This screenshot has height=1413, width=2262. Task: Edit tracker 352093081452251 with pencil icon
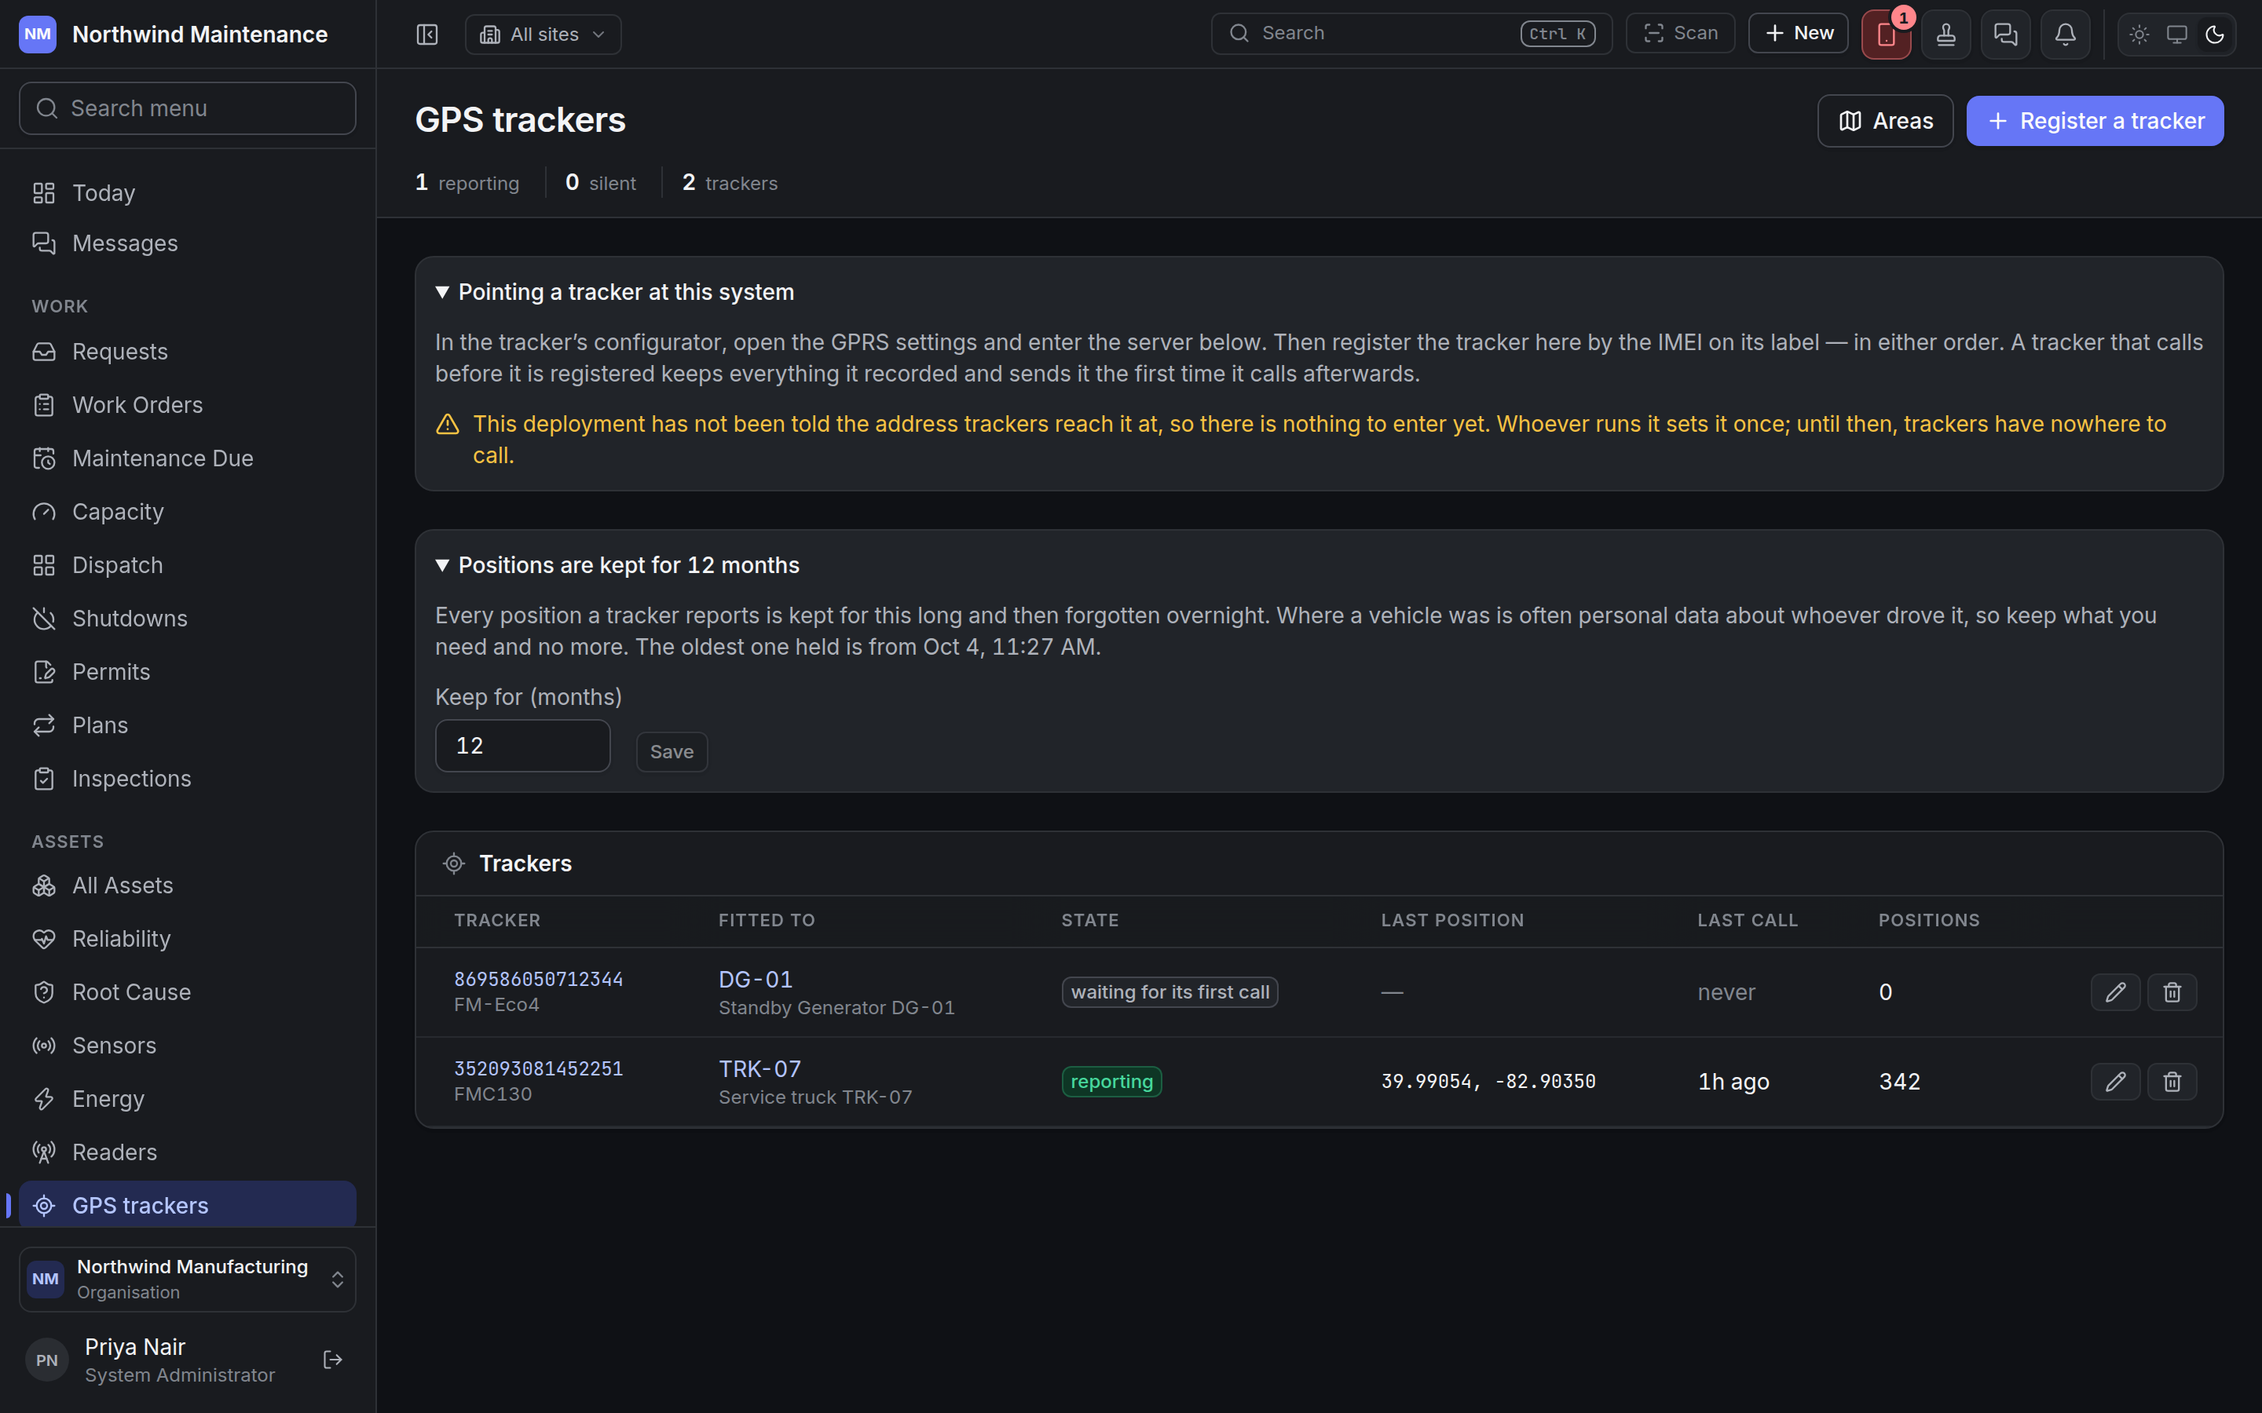[x=2115, y=1081]
